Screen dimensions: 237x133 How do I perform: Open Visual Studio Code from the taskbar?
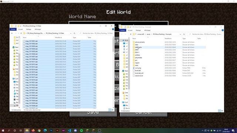pos(69,130)
